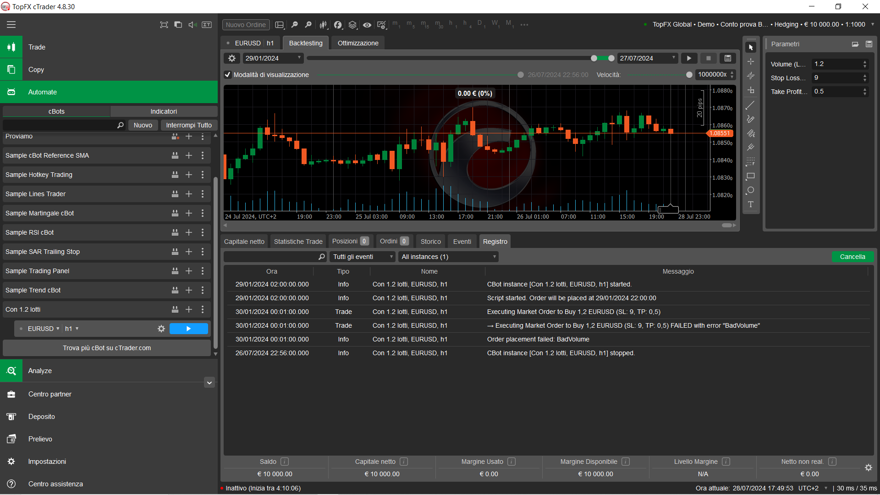The height and width of the screenshot is (495, 880).
Task: Open the candlestick chart type menu
Action: point(323,25)
